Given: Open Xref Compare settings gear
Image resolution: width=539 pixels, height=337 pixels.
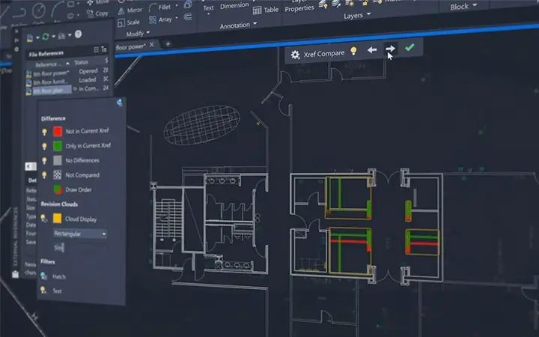Looking at the screenshot, I should pyautogui.click(x=295, y=55).
